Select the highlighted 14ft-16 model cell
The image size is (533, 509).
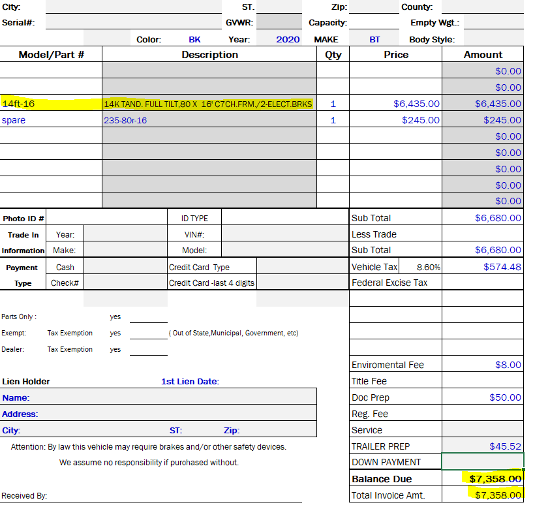(51, 104)
